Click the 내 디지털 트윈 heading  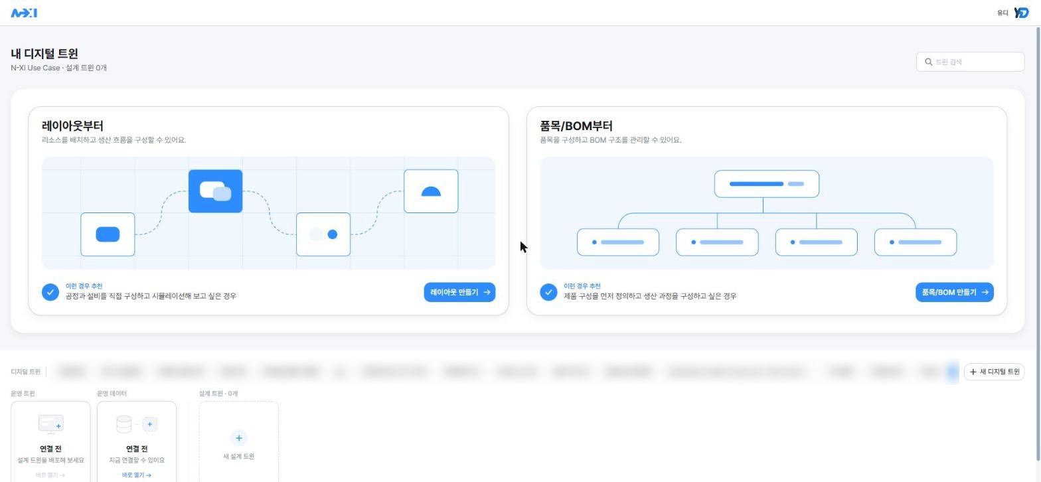[x=44, y=54]
